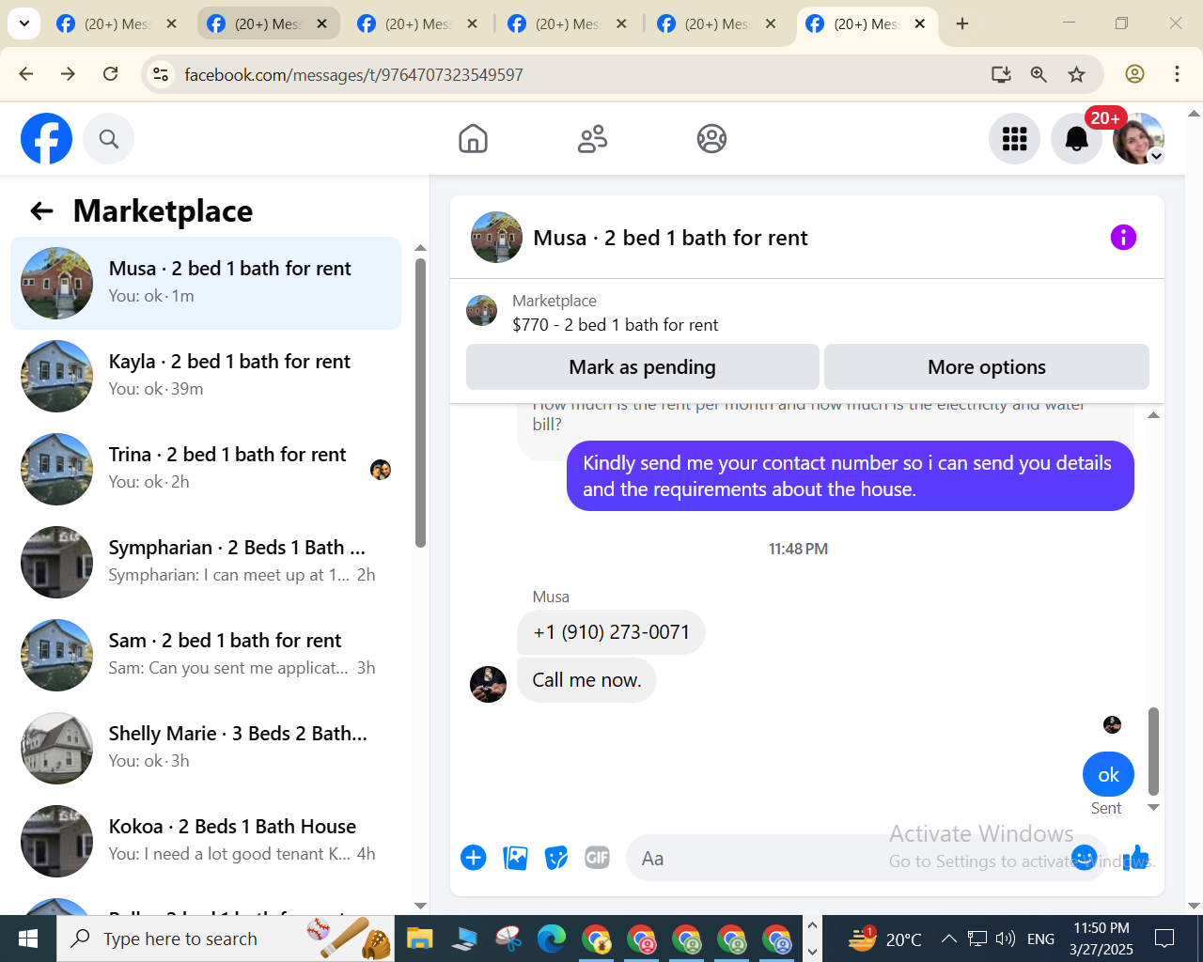This screenshot has height=962, width=1203.
Task: Attach a photo file in composer
Action: click(515, 858)
